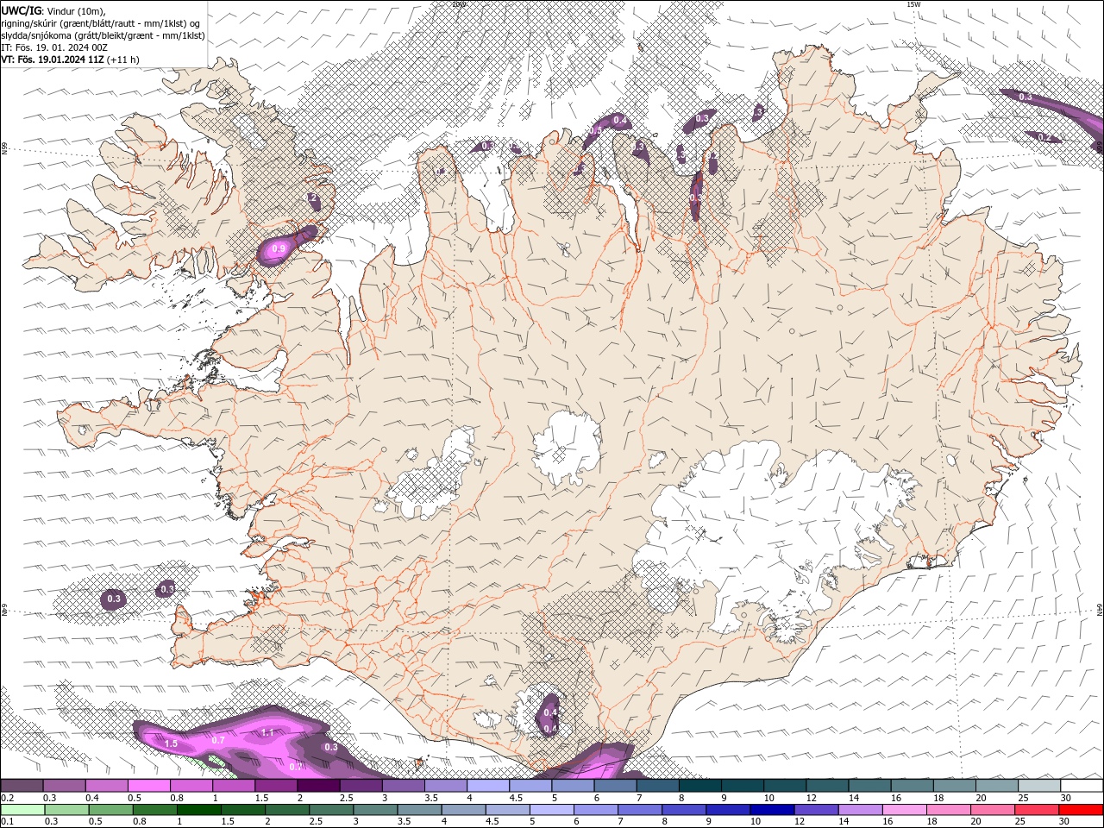Click the white 30 swatch in snow legend
Screen dimensions: 1104x828
[x=1081, y=786]
